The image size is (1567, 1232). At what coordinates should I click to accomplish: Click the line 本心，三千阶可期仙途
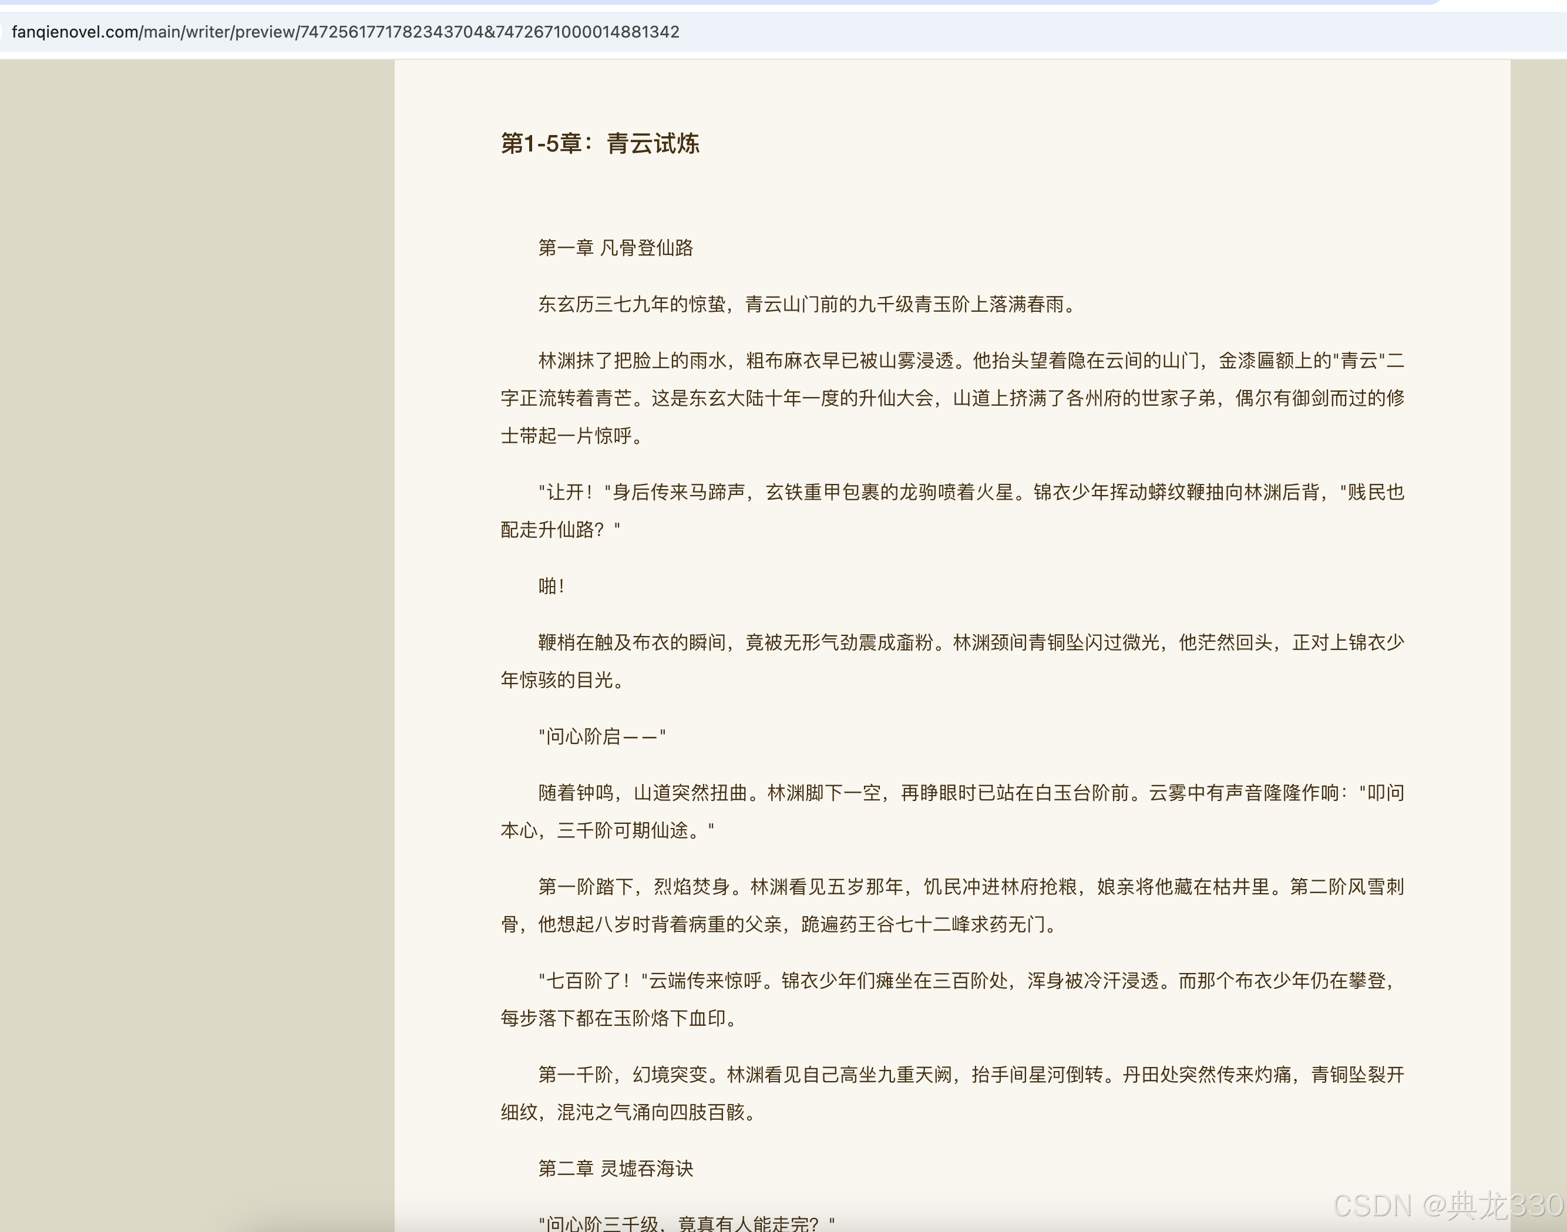pos(607,831)
